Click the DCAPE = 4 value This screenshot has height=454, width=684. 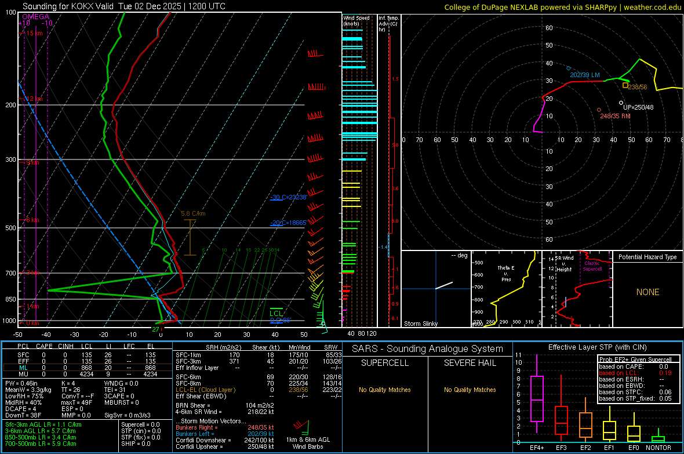click(x=20, y=409)
